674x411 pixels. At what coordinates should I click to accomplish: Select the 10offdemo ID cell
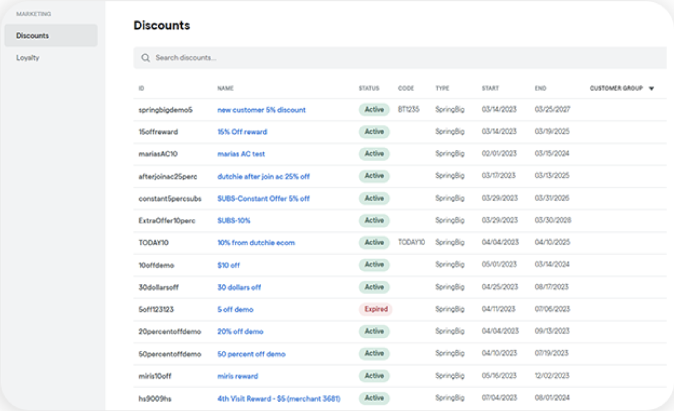click(156, 265)
